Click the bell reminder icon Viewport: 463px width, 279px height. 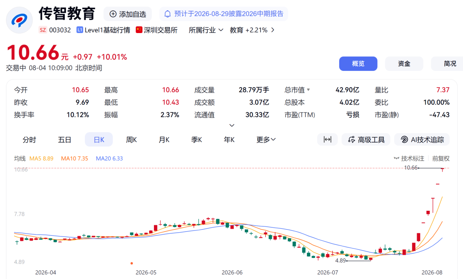click(x=168, y=14)
